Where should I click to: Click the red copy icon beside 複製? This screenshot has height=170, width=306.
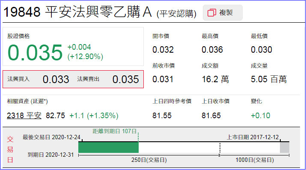point(212,13)
